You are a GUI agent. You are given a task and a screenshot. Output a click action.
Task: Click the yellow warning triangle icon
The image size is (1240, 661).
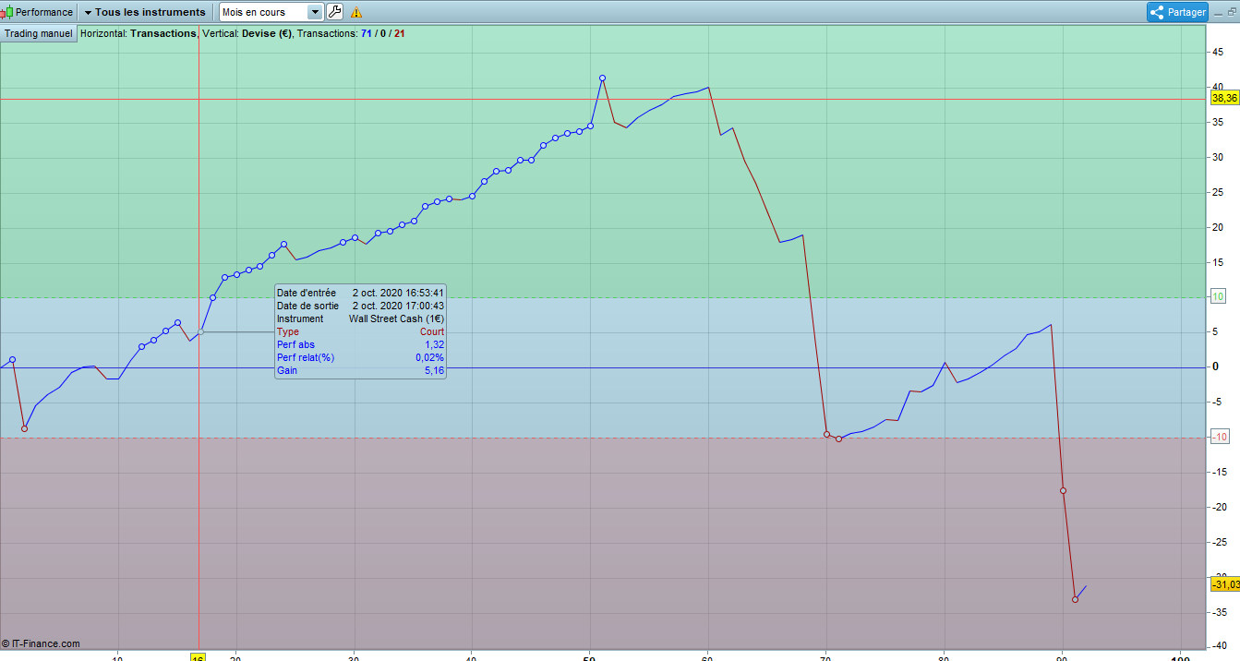coord(356,13)
